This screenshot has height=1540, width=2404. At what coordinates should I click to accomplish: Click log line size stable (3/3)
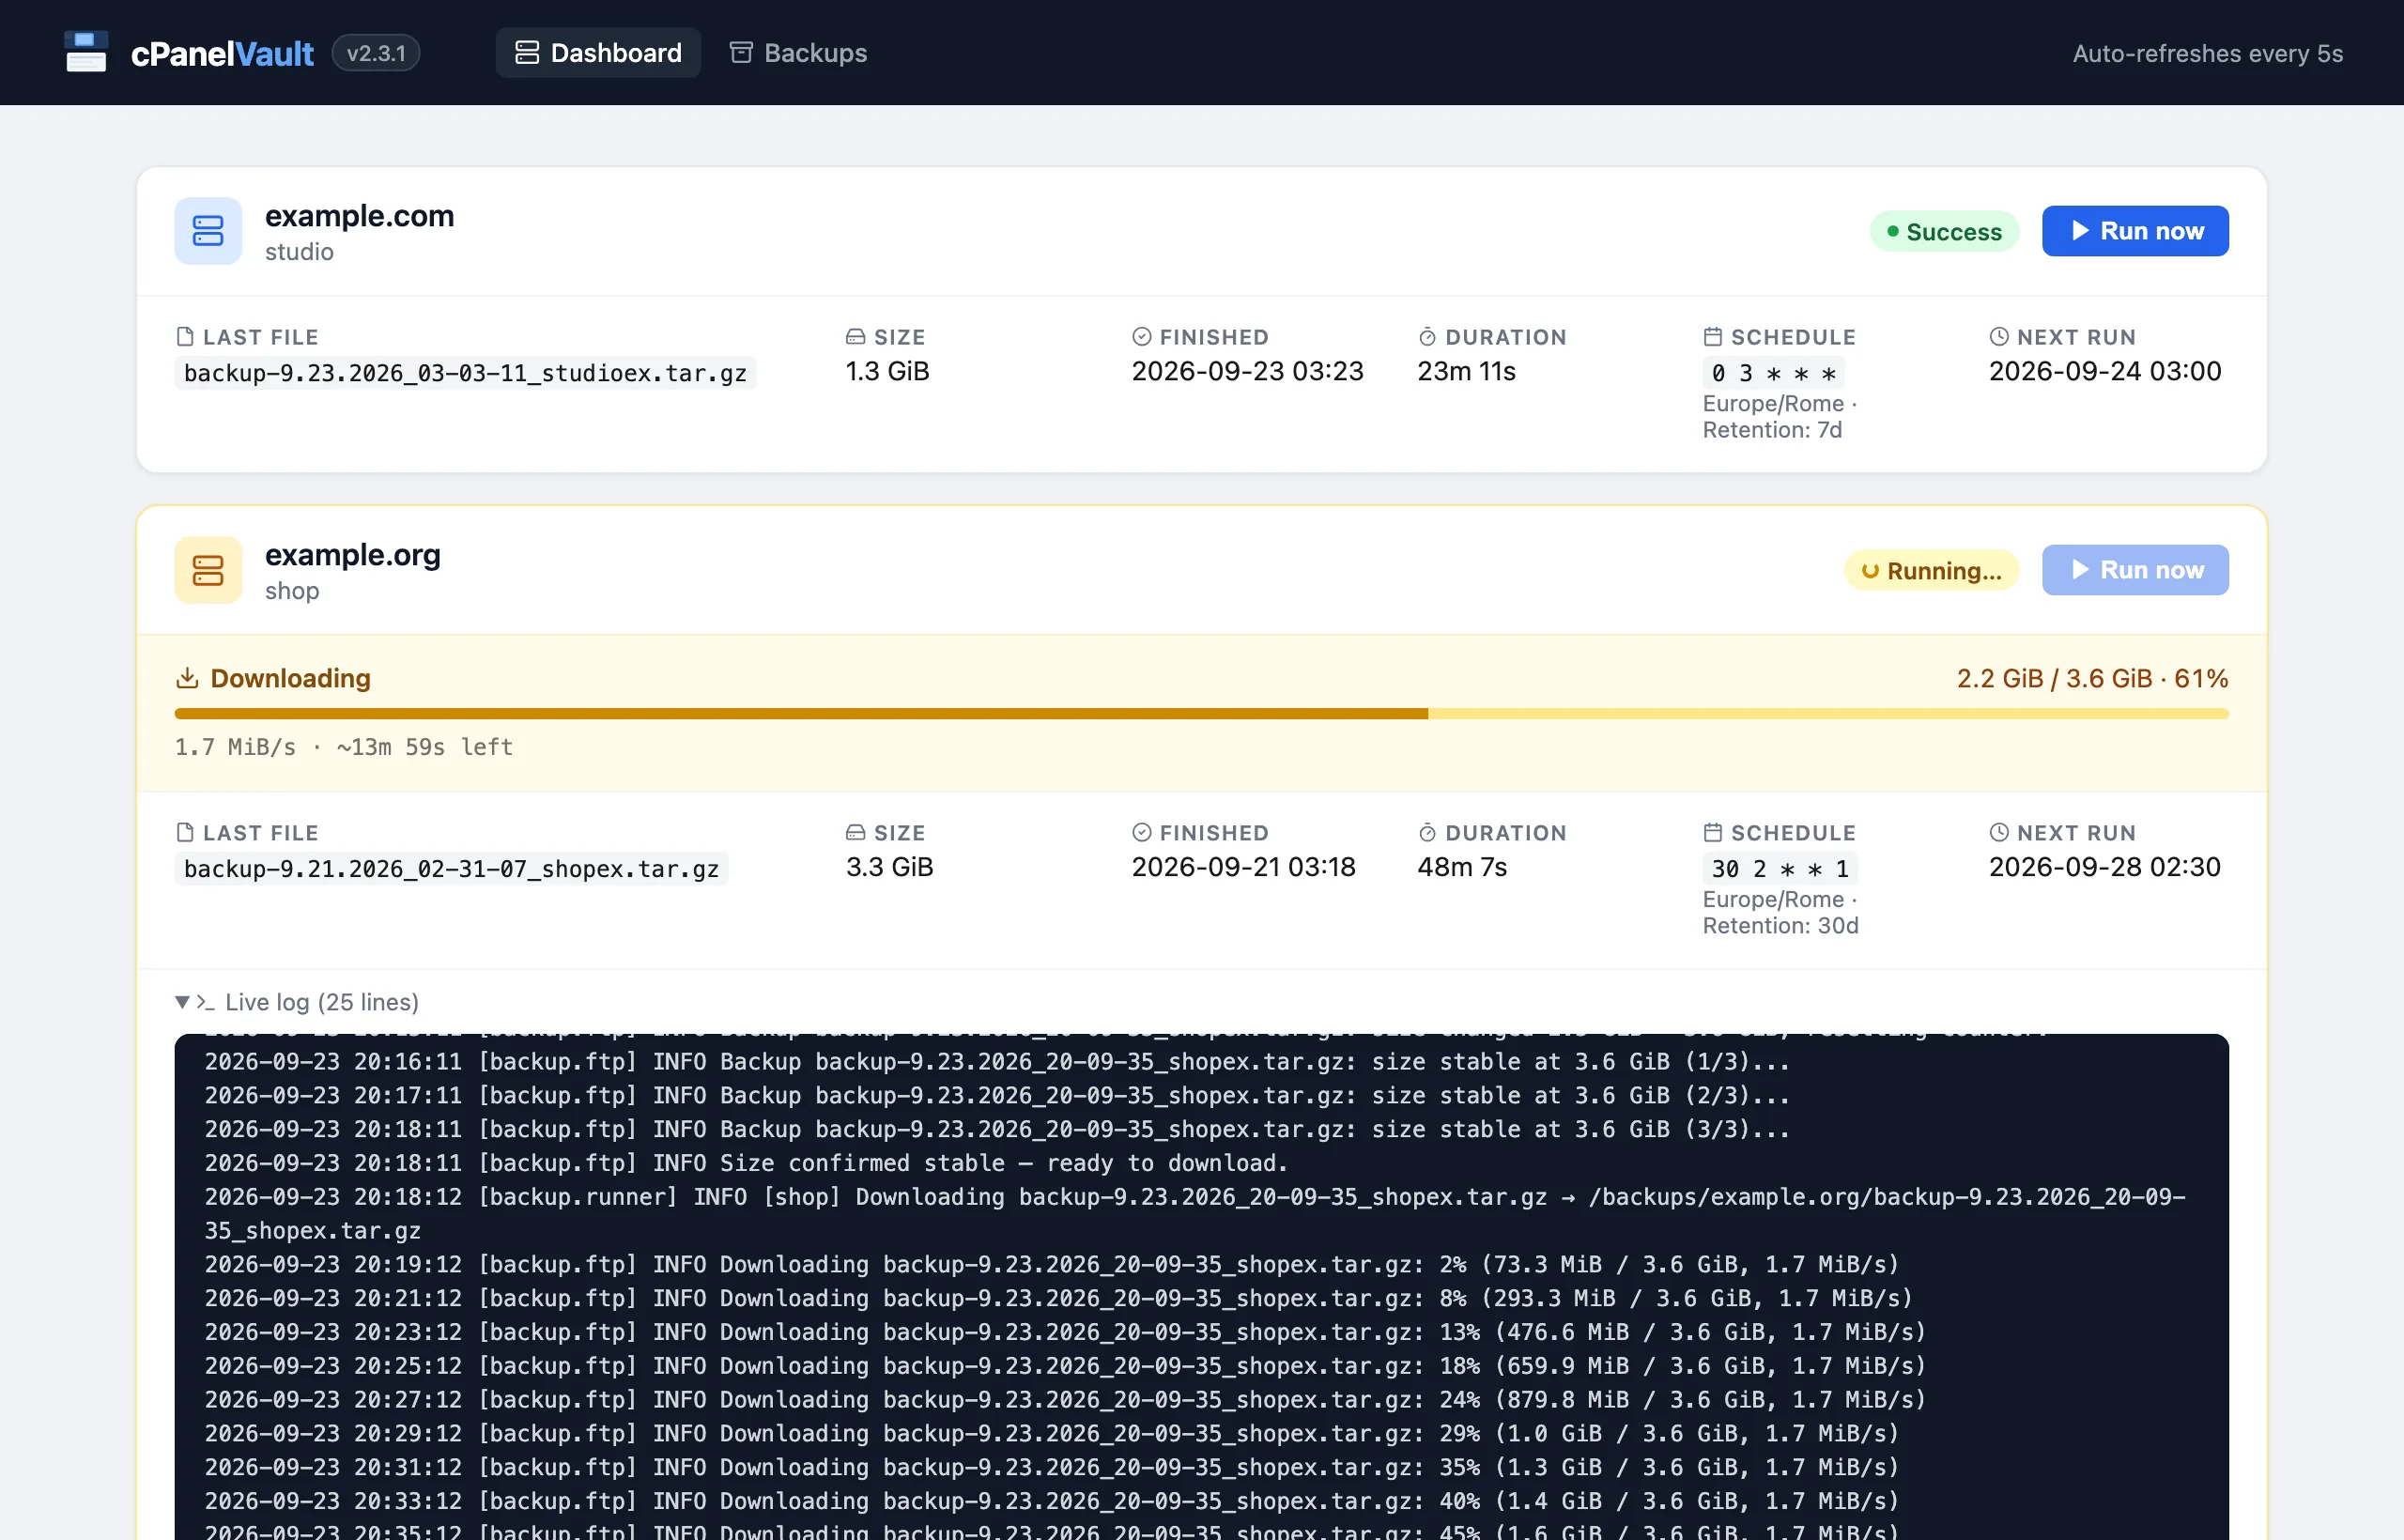(x=997, y=1129)
